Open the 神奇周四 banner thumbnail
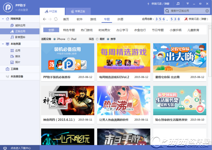 pos(68,100)
